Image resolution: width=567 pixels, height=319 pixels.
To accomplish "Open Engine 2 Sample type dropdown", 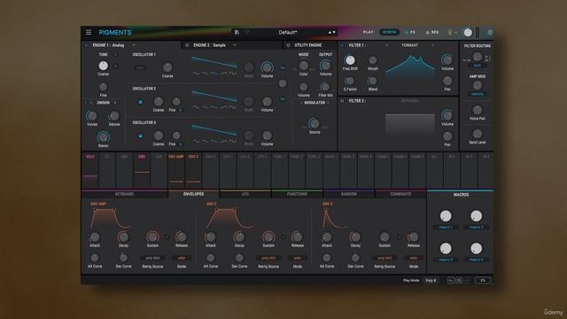I will 234,45.
